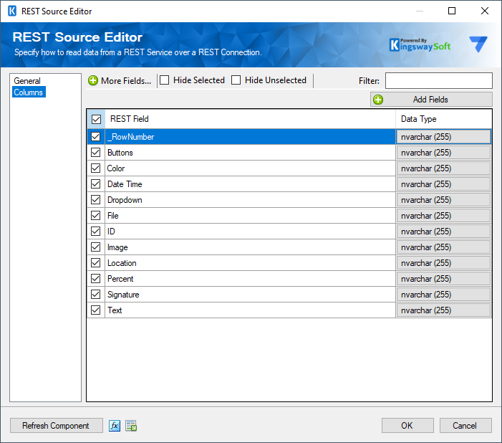Screen dimensions: 502x443
Task: Toggle the Hide Unselected checkbox
Action: click(x=236, y=80)
